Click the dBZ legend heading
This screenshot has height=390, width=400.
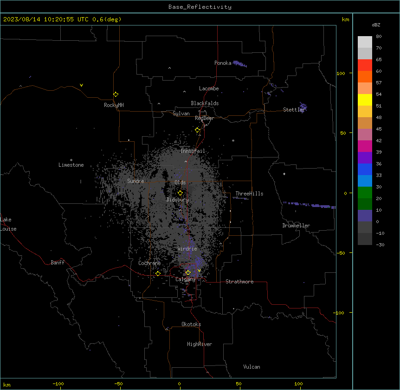coord(376,25)
